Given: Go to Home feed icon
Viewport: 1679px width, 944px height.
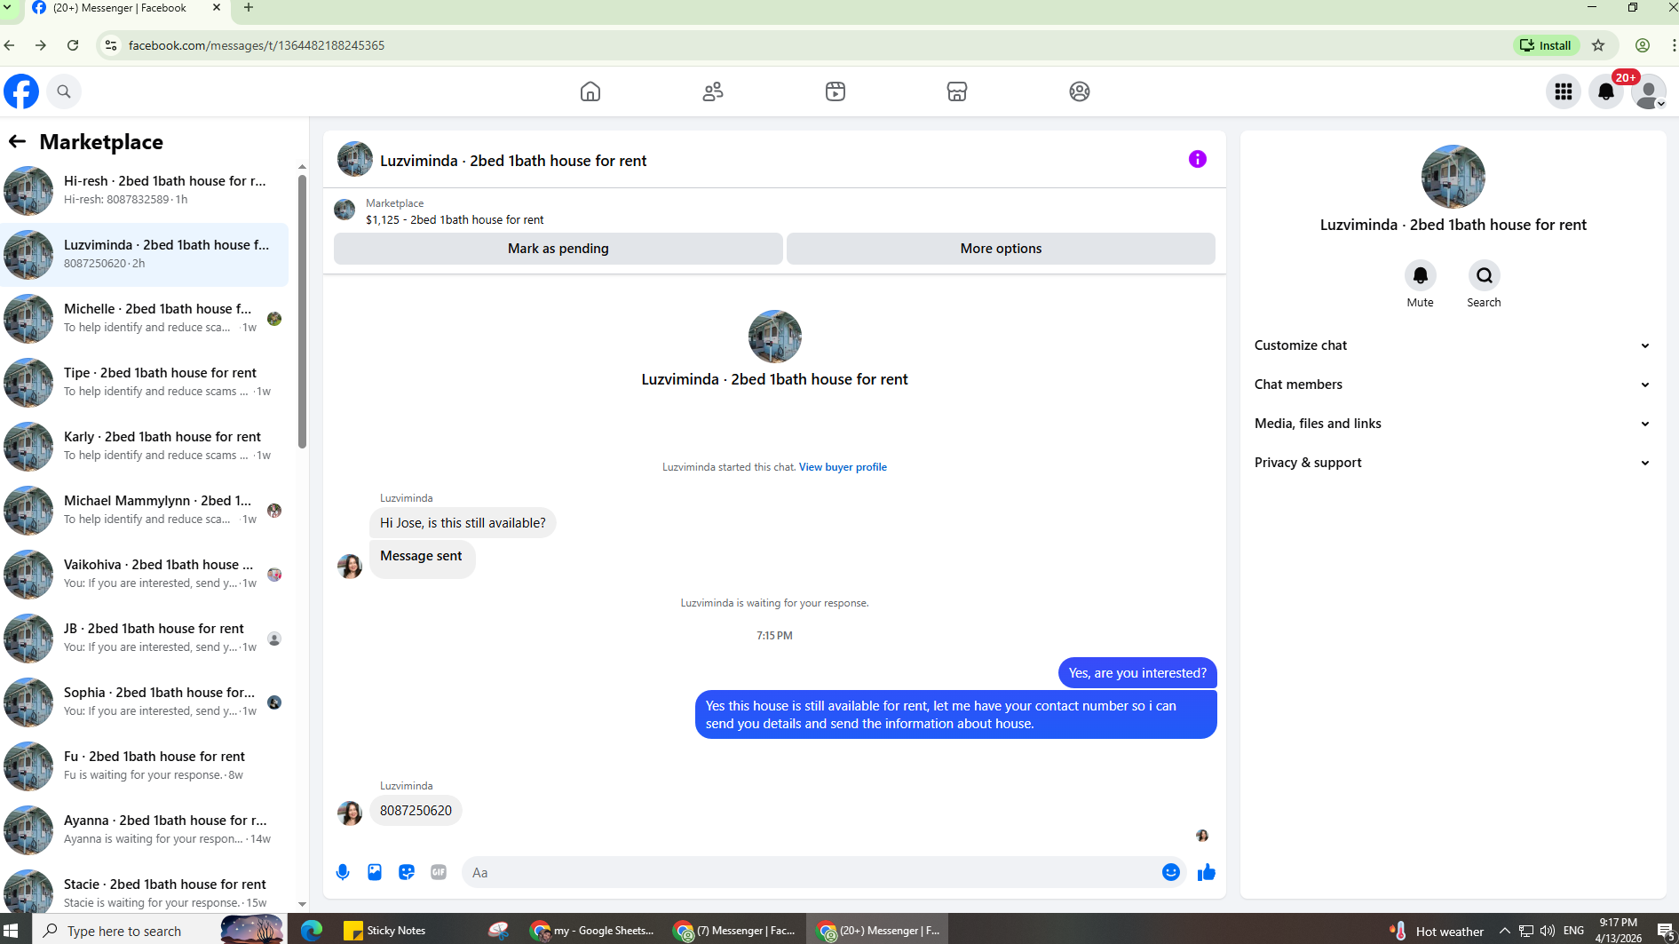Looking at the screenshot, I should tap(590, 91).
